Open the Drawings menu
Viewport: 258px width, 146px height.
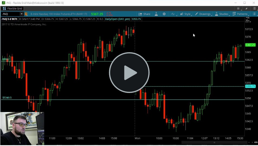[203, 14]
